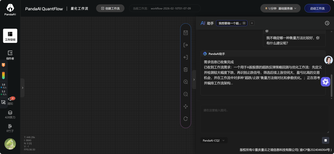334x154 pixels.
Task: Select the 我想要做一个超... chat tab
Action: [x=230, y=23]
